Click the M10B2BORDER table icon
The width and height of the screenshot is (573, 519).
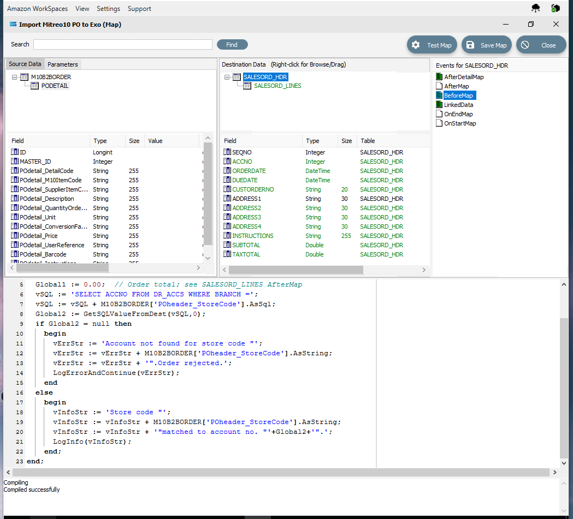coord(25,77)
